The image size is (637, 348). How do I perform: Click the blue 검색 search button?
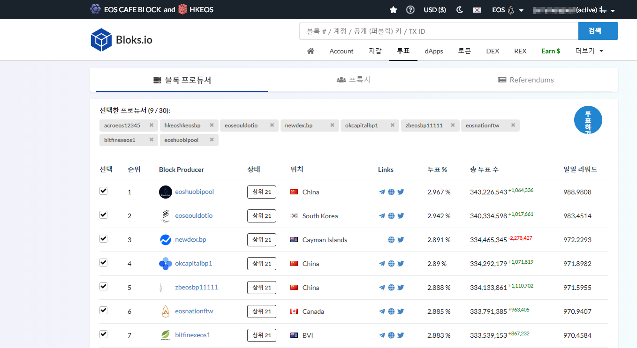point(598,31)
